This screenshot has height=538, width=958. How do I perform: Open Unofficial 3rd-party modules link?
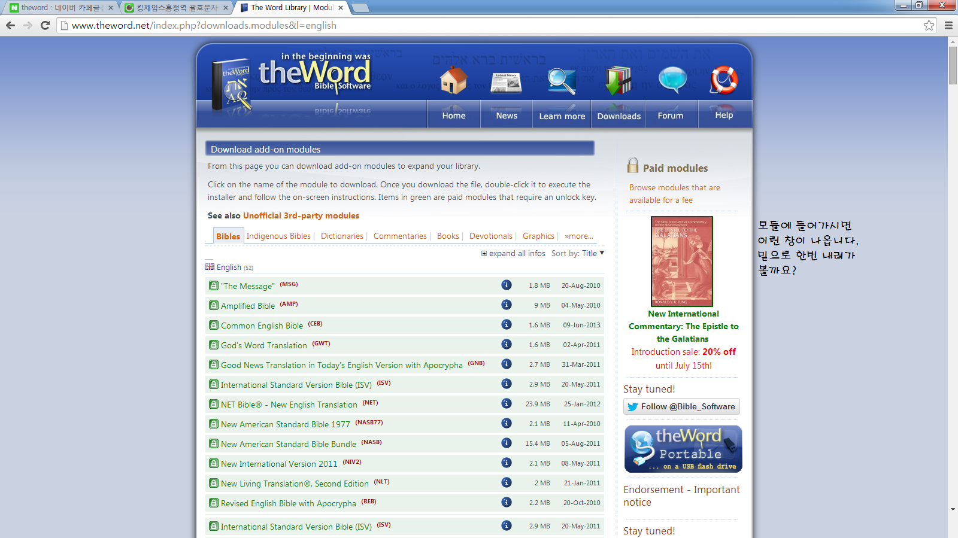point(301,215)
